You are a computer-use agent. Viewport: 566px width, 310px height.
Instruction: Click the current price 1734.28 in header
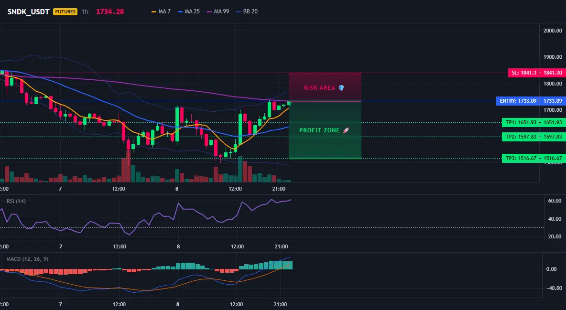point(110,11)
